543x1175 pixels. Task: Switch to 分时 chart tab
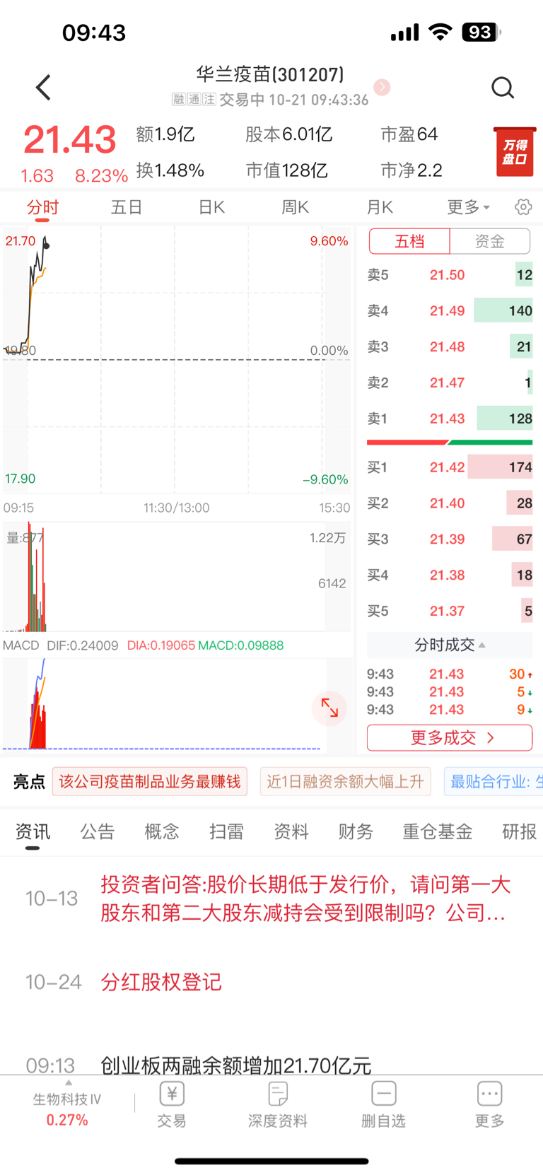(x=42, y=207)
